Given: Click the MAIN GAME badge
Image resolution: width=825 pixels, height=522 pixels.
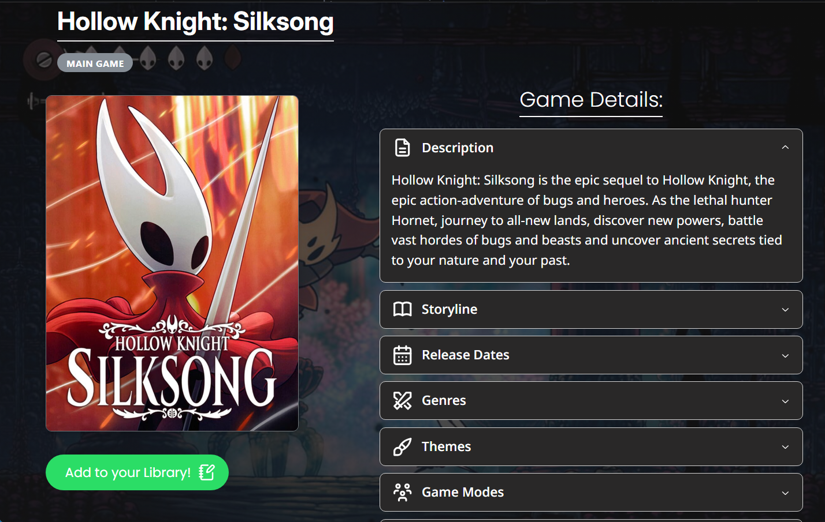Looking at the screenshot, I should pyautogui.click(x=95, y=63).
